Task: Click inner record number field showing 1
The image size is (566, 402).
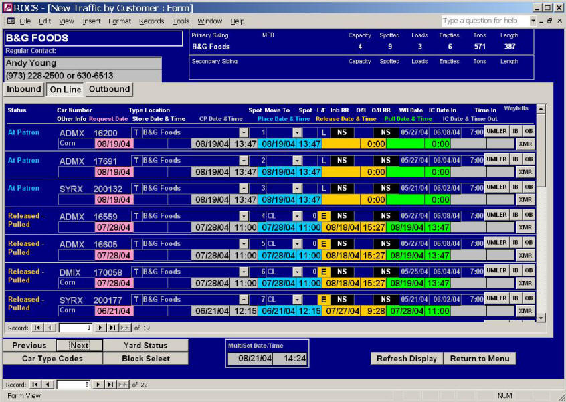Action: (x=76, y=328)
